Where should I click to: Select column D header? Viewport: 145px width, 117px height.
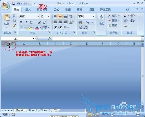[x=71, y=44]
